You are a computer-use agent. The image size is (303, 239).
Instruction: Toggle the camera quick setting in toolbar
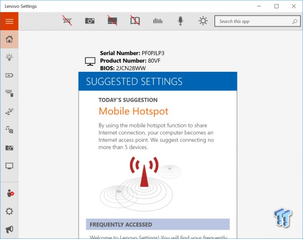point(89,21)
